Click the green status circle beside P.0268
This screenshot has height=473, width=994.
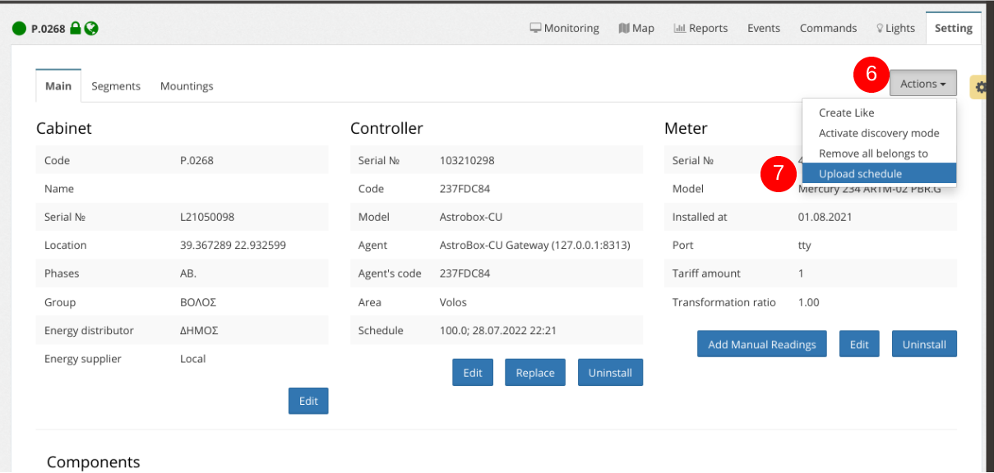(x=19, y=29)
